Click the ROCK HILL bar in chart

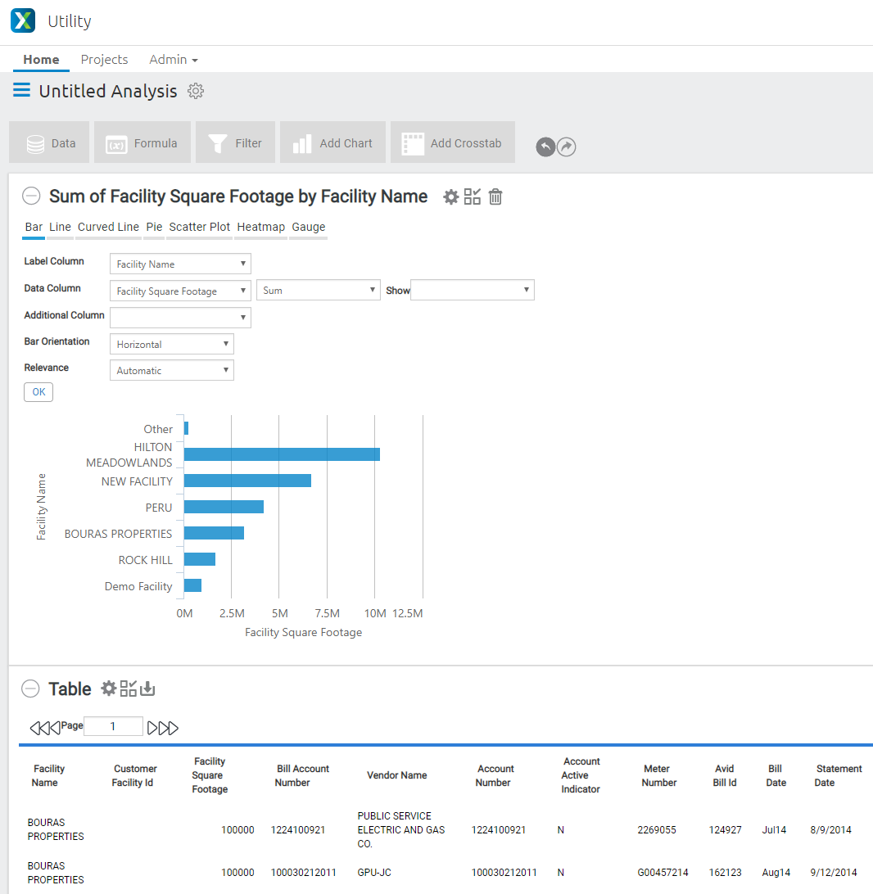click(200, 559)
